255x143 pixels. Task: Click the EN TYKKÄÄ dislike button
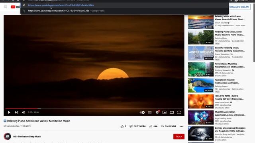coord(137,126)
